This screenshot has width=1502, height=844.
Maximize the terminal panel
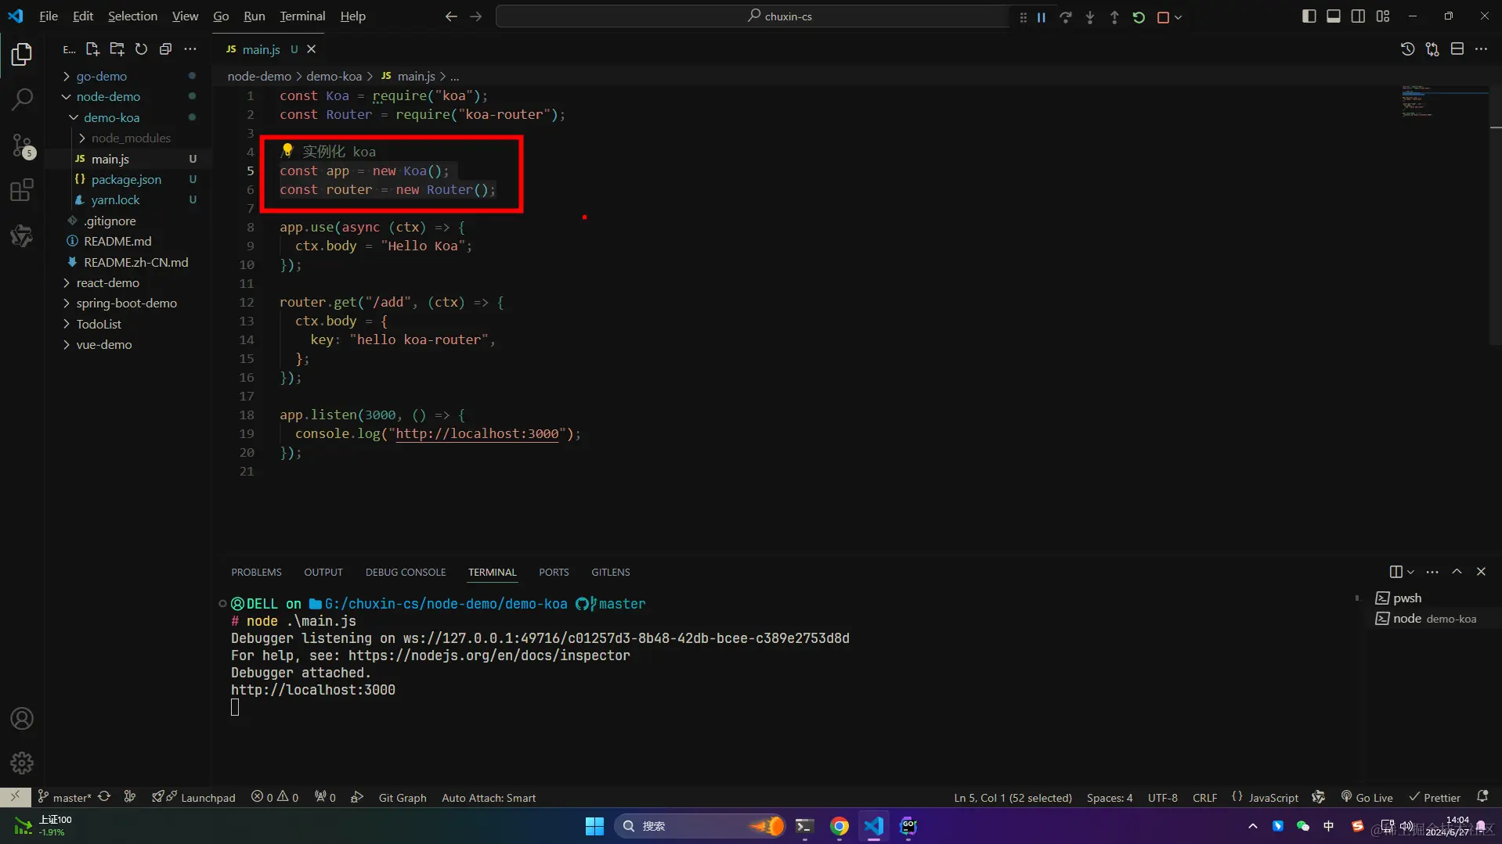click(x=1457, y=572)
